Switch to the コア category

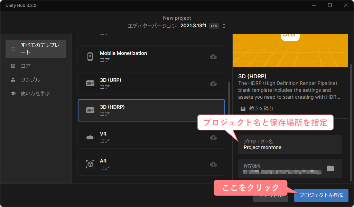[x=36, y=66]
